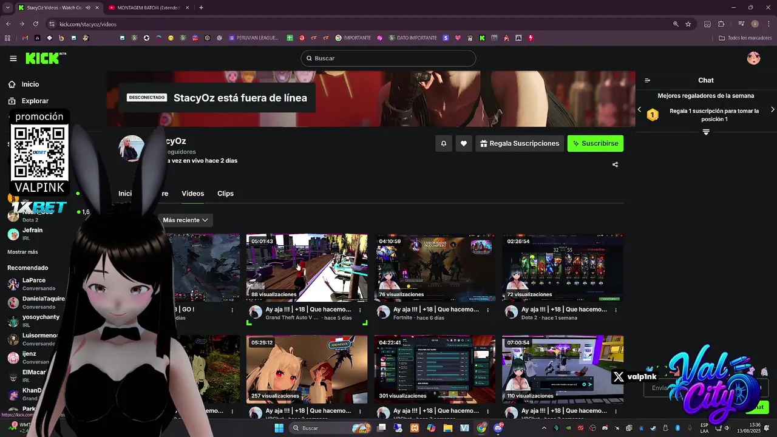This screenshot has width=777, height=437.
Task: Open options menu for the Fortnite video
Action: 488,310
